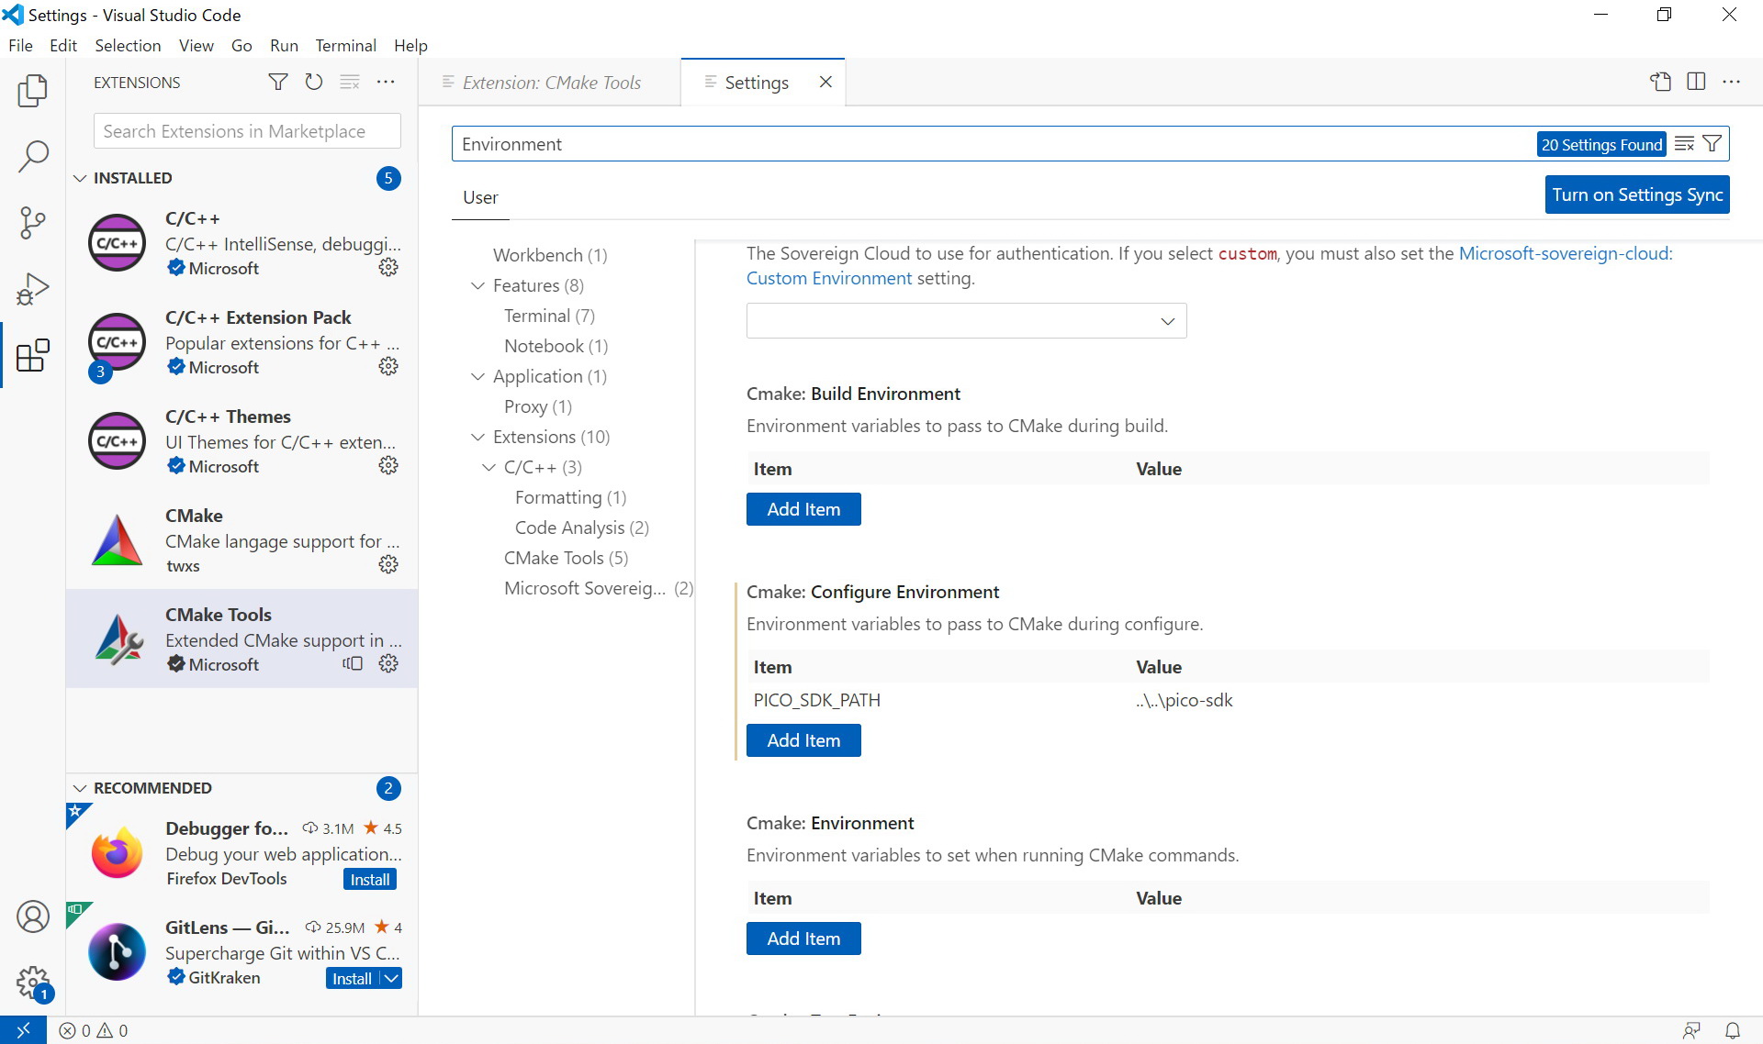The height and width of the screenshot is (1044, 1763).
Task: Install the GitLens extension
Action: (x=352, y=978)
